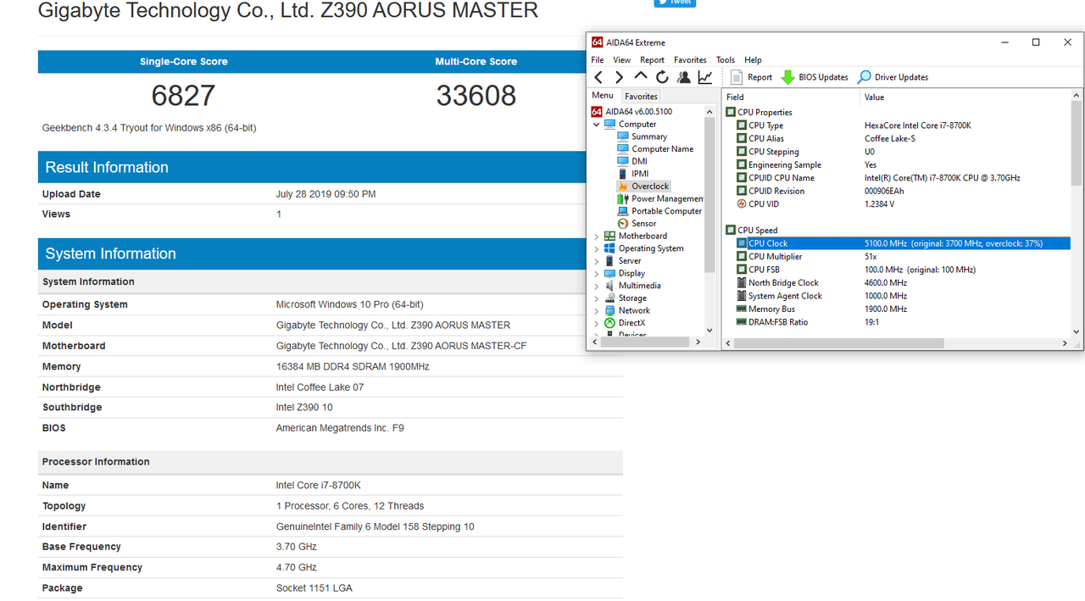Open the Help menu
This screenshot has width=1085, height=601.
[753, 60]
